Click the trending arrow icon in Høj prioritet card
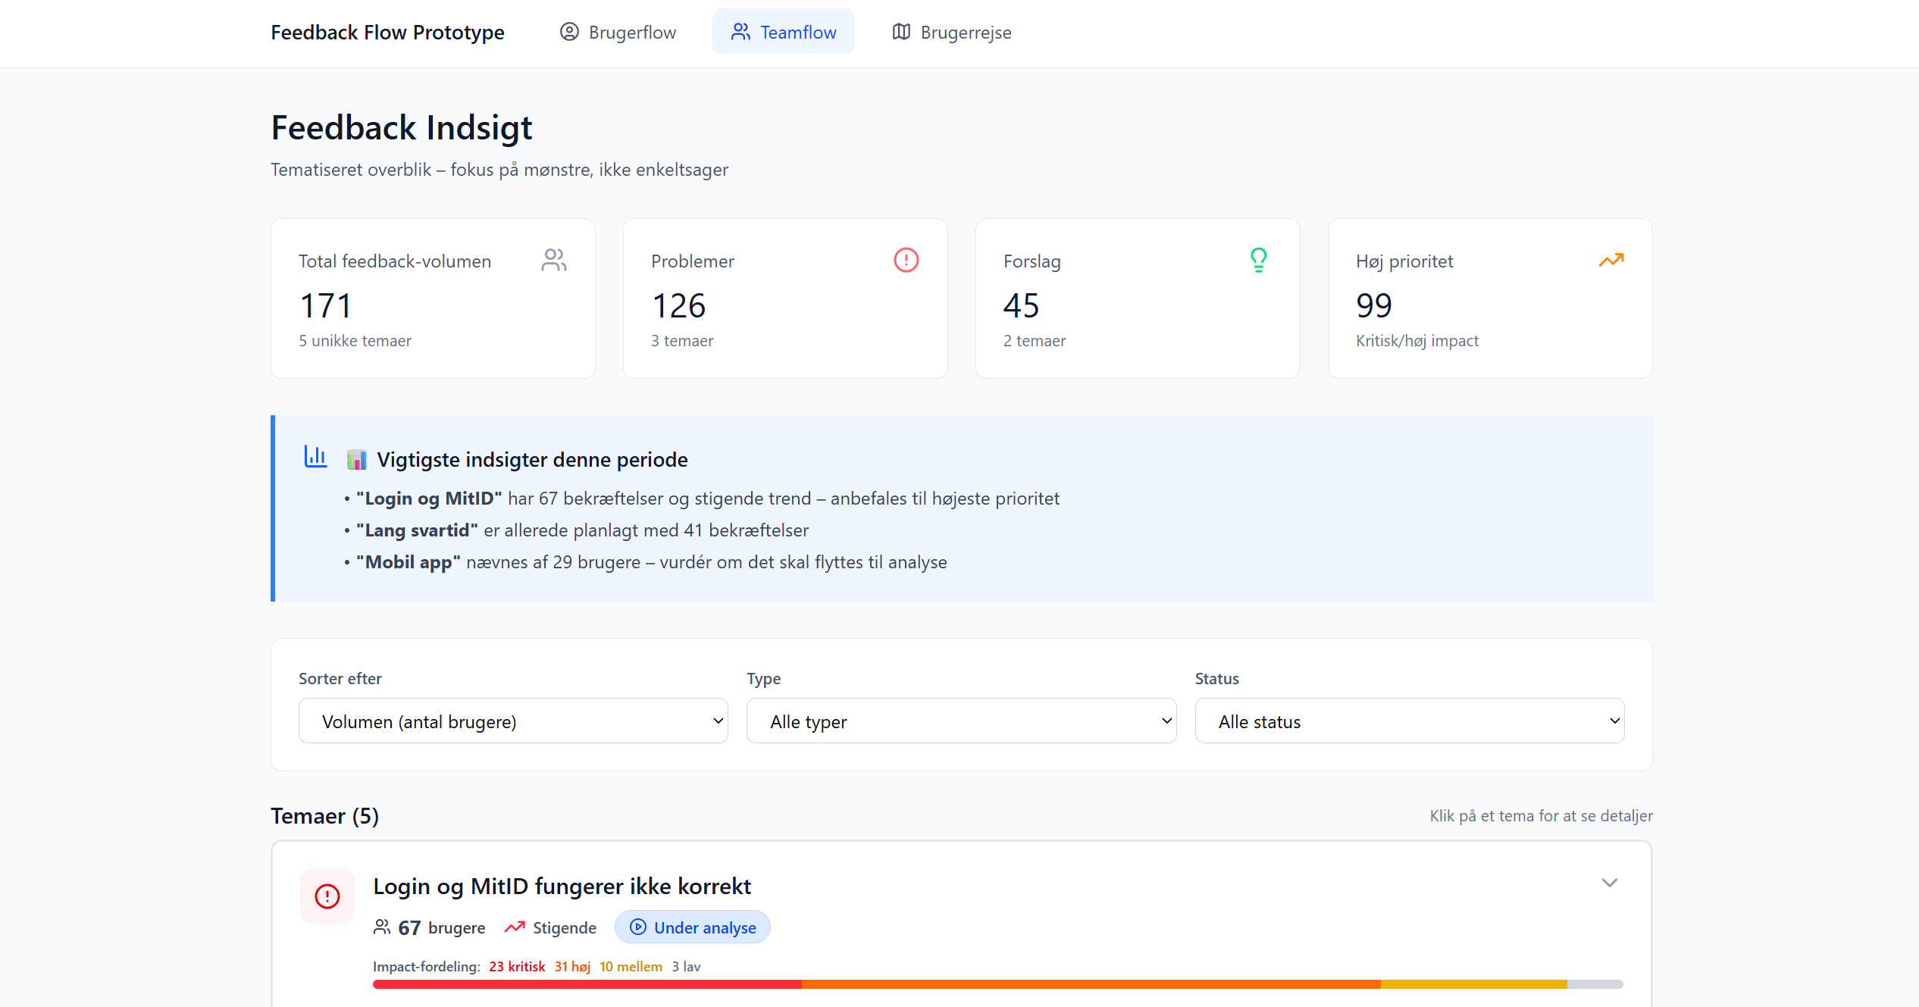The image size is (1919, 1007). tap(1611, 260)
